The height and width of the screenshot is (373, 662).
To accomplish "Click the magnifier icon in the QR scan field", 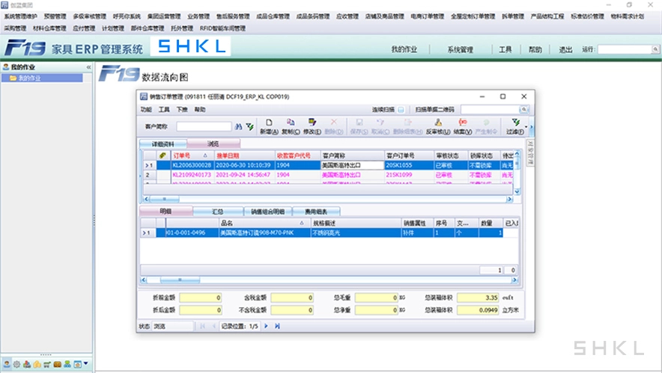I will [524, 110].
